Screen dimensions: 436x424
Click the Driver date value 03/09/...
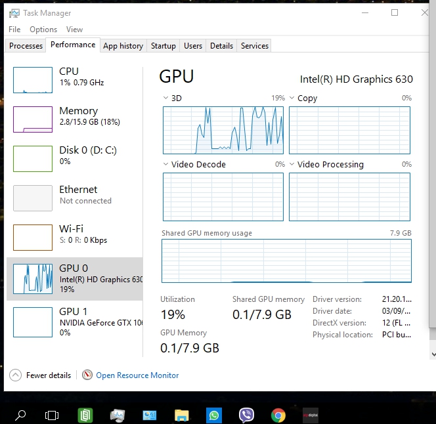pyautogui.click(x=396, y=311)
